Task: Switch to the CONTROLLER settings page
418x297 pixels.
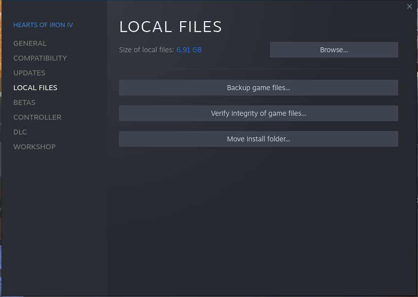Action: click(x=37, y=117)
